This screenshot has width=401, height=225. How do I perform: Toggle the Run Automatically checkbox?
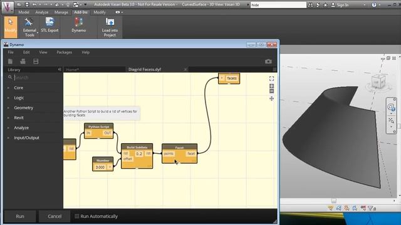pyautogui.click(x=76, y=216)
